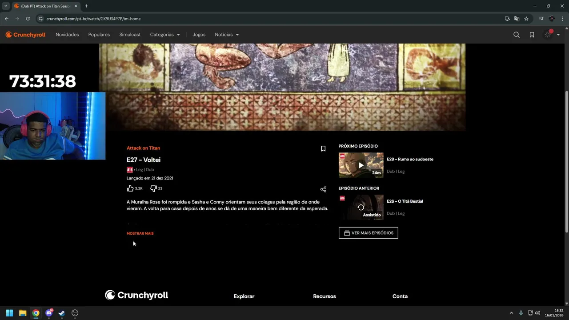Screen dimensions: 569x320
Task: Click E27 – Voltei episode title
Action: [144, 160]
